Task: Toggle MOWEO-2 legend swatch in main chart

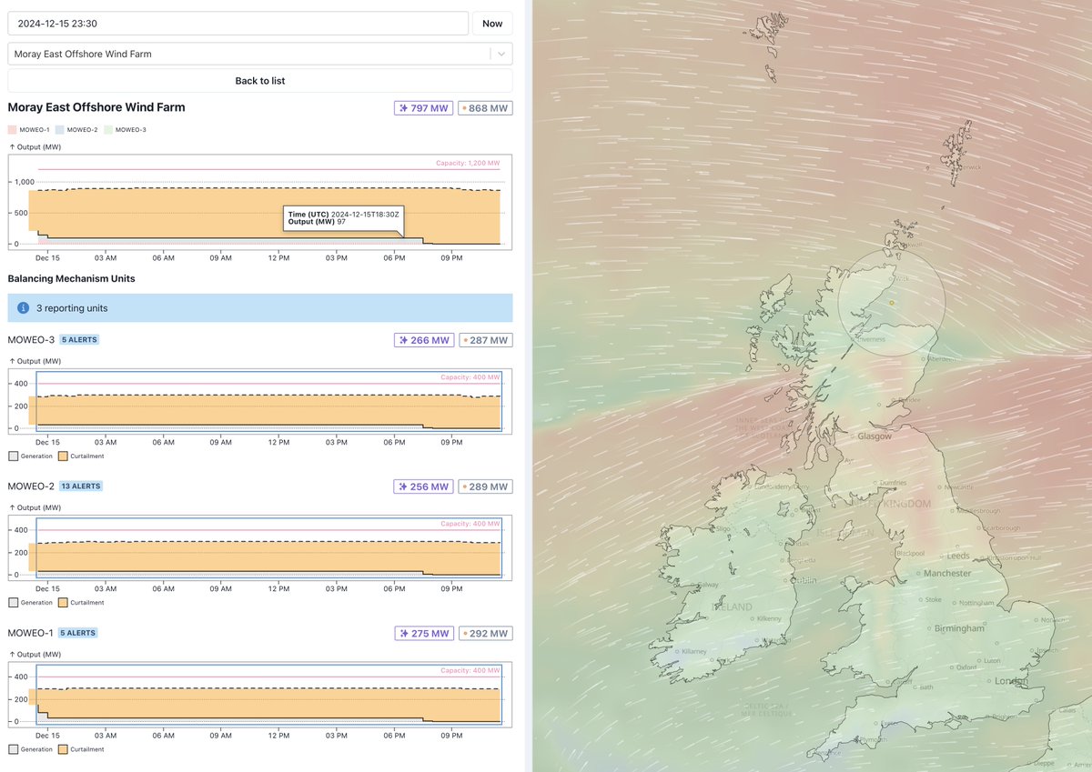Action: point(60,130)
